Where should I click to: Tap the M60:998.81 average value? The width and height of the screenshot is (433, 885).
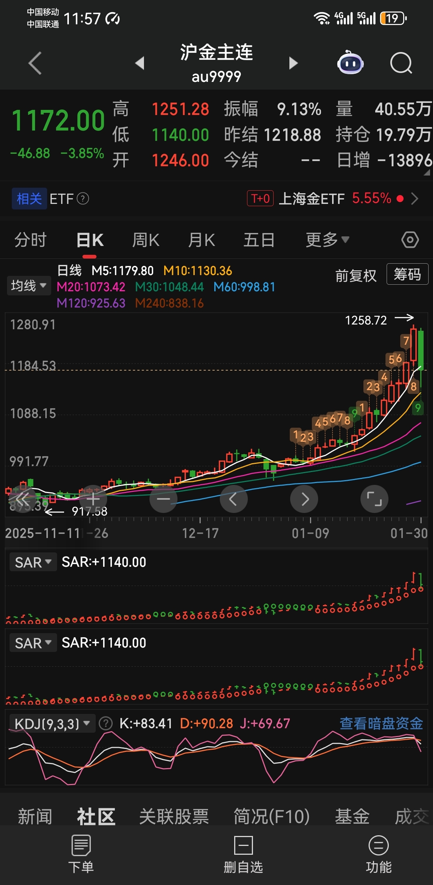coord(244,287)
